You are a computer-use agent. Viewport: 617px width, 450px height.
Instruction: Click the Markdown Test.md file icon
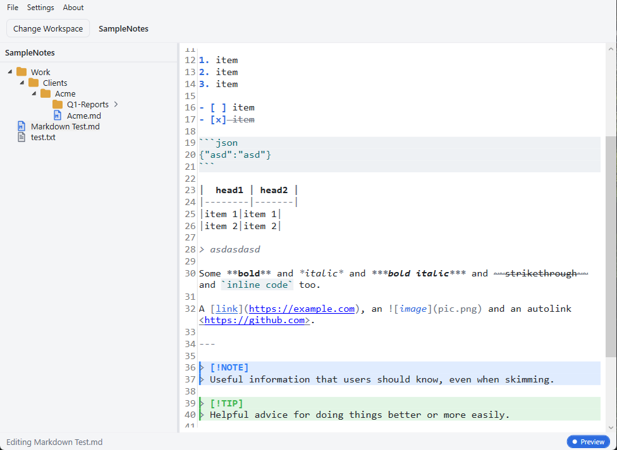pos(21,126)
